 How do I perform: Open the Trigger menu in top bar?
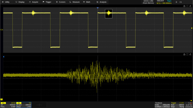[47, 2]
